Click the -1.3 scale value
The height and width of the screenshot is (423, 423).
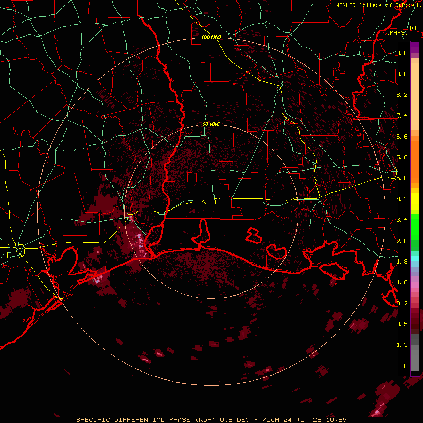[400, 345]
